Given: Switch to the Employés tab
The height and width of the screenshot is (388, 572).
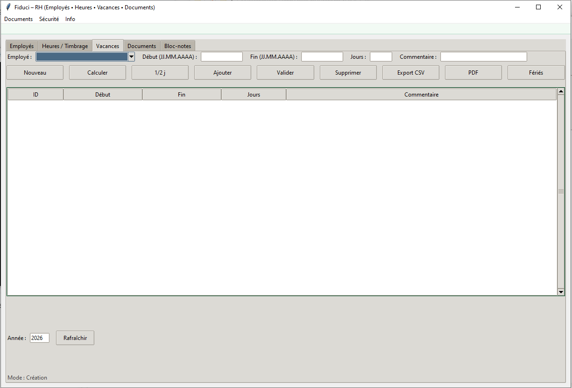Looking at the screenshot, I should coord(21,45).
